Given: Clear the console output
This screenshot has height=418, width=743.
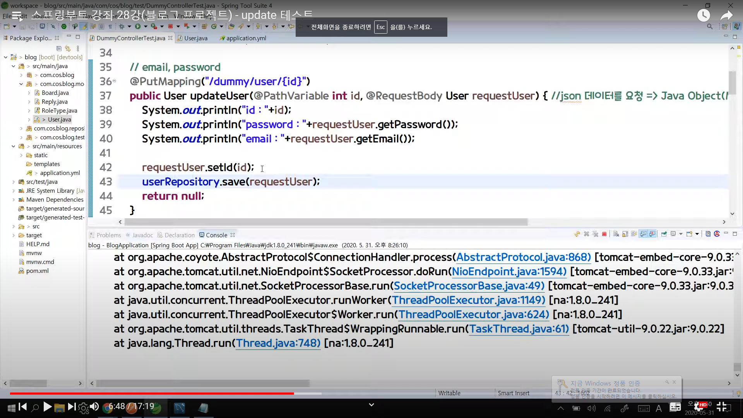Looking at the screenshot, I should coord(616,234).
